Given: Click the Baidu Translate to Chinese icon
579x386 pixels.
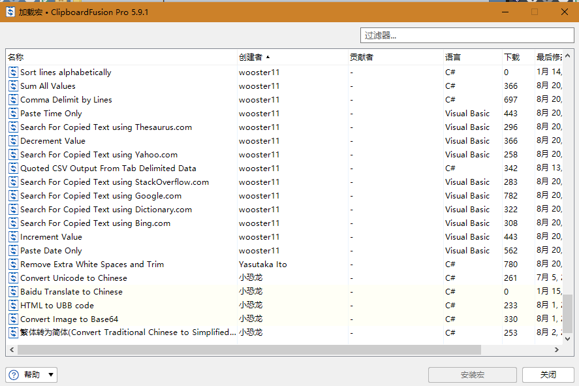Looking at the screenshot, I should [13, 292].
